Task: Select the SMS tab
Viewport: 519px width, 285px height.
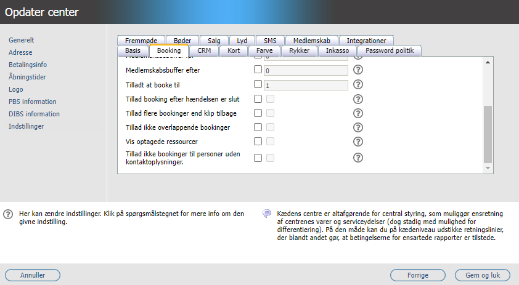Action: [270, 41]
